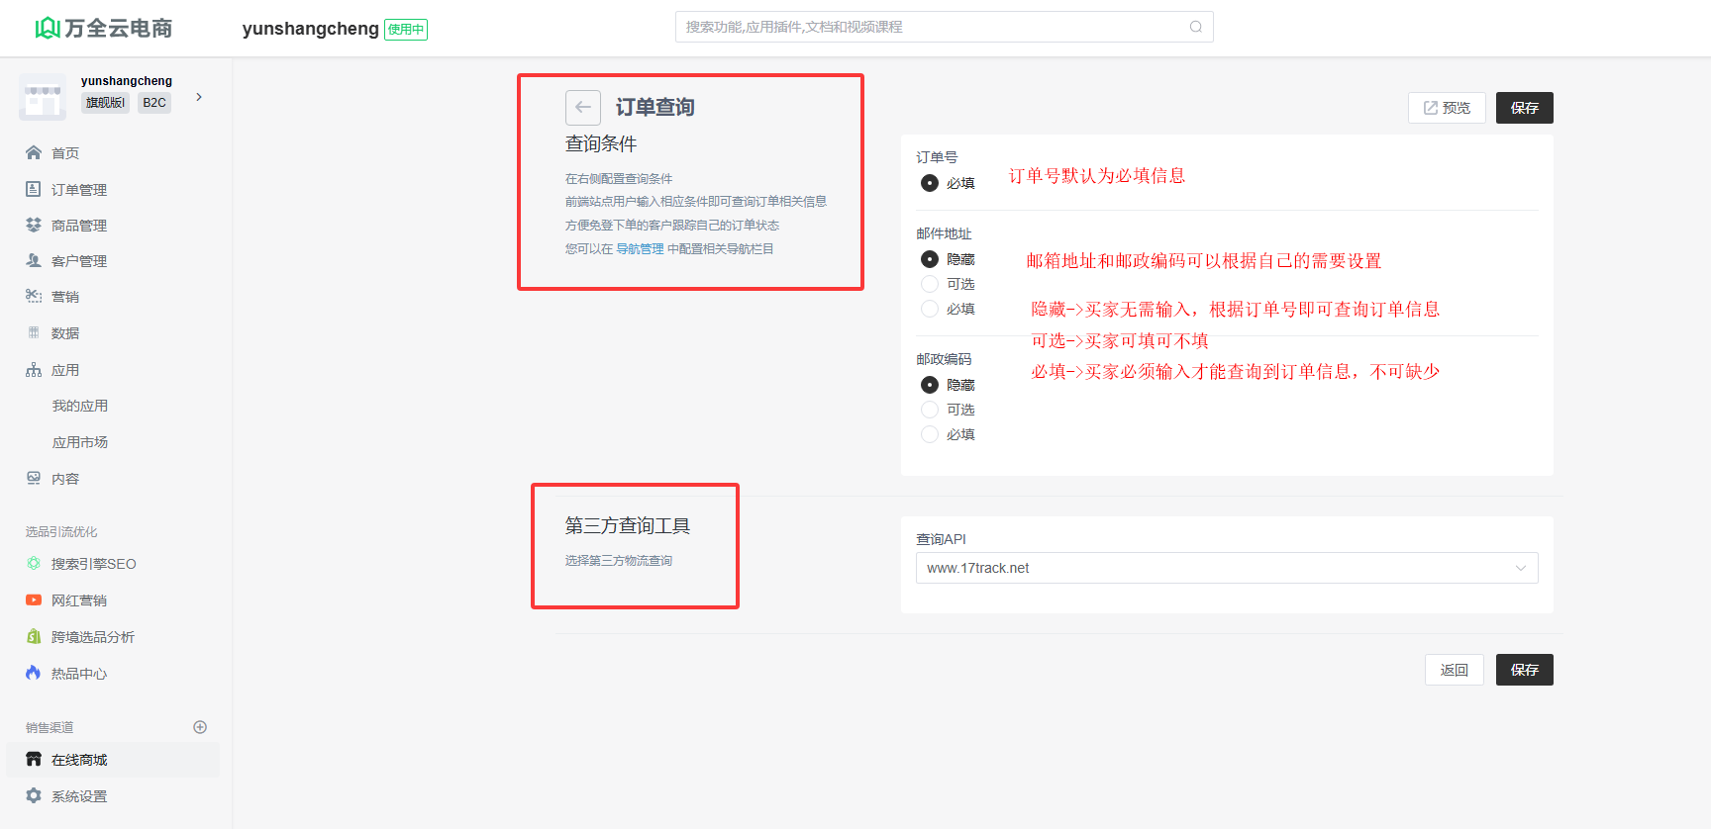
Task: Click the 系统设置 gear icon
Action: point(34,795)
